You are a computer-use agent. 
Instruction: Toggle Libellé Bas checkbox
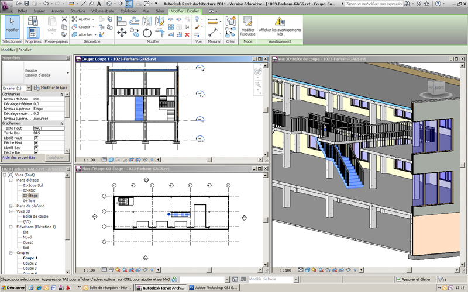[x=36, y=148]
